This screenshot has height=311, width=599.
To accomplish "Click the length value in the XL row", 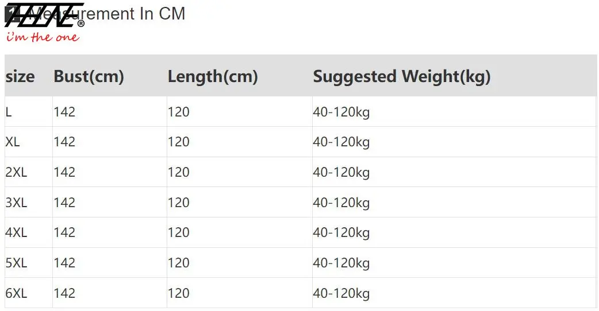I will click(x=178, y=142).
